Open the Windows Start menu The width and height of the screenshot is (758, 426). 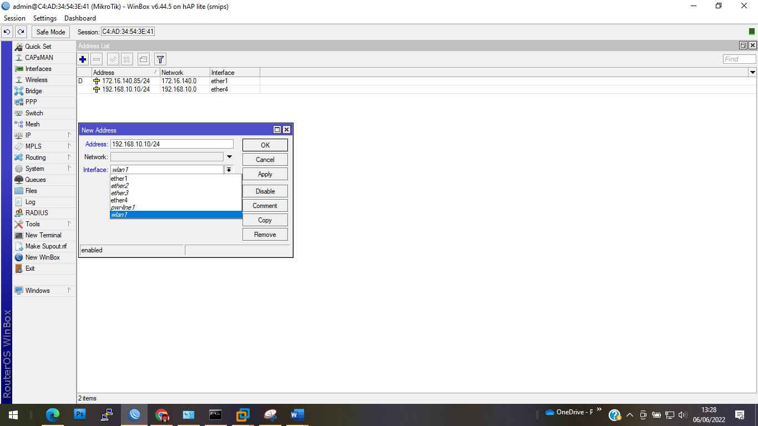(x=13, y=414)
